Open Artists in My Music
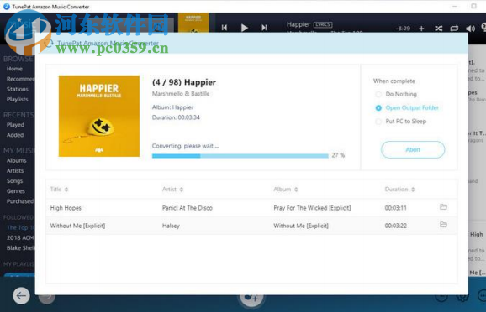 (15, 171)
